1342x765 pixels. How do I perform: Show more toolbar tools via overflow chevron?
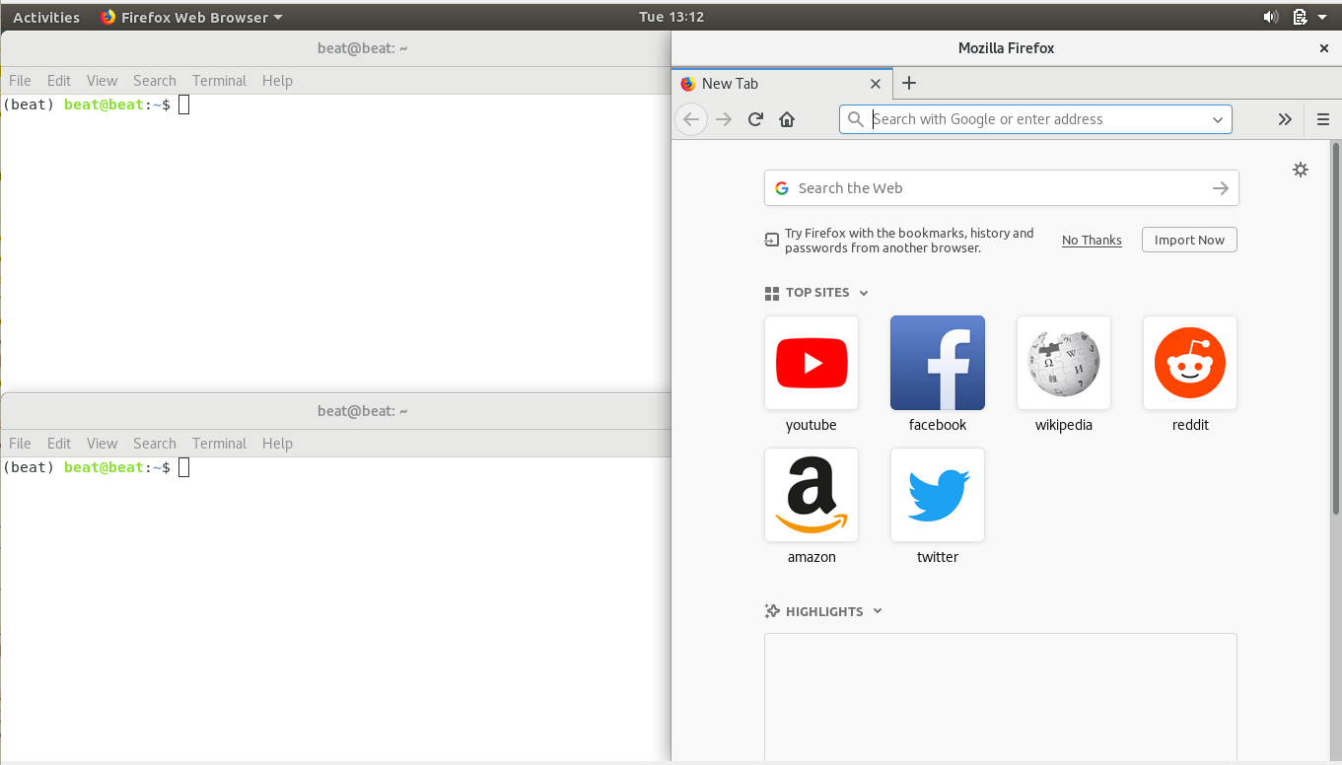(x=1285, y=119)
